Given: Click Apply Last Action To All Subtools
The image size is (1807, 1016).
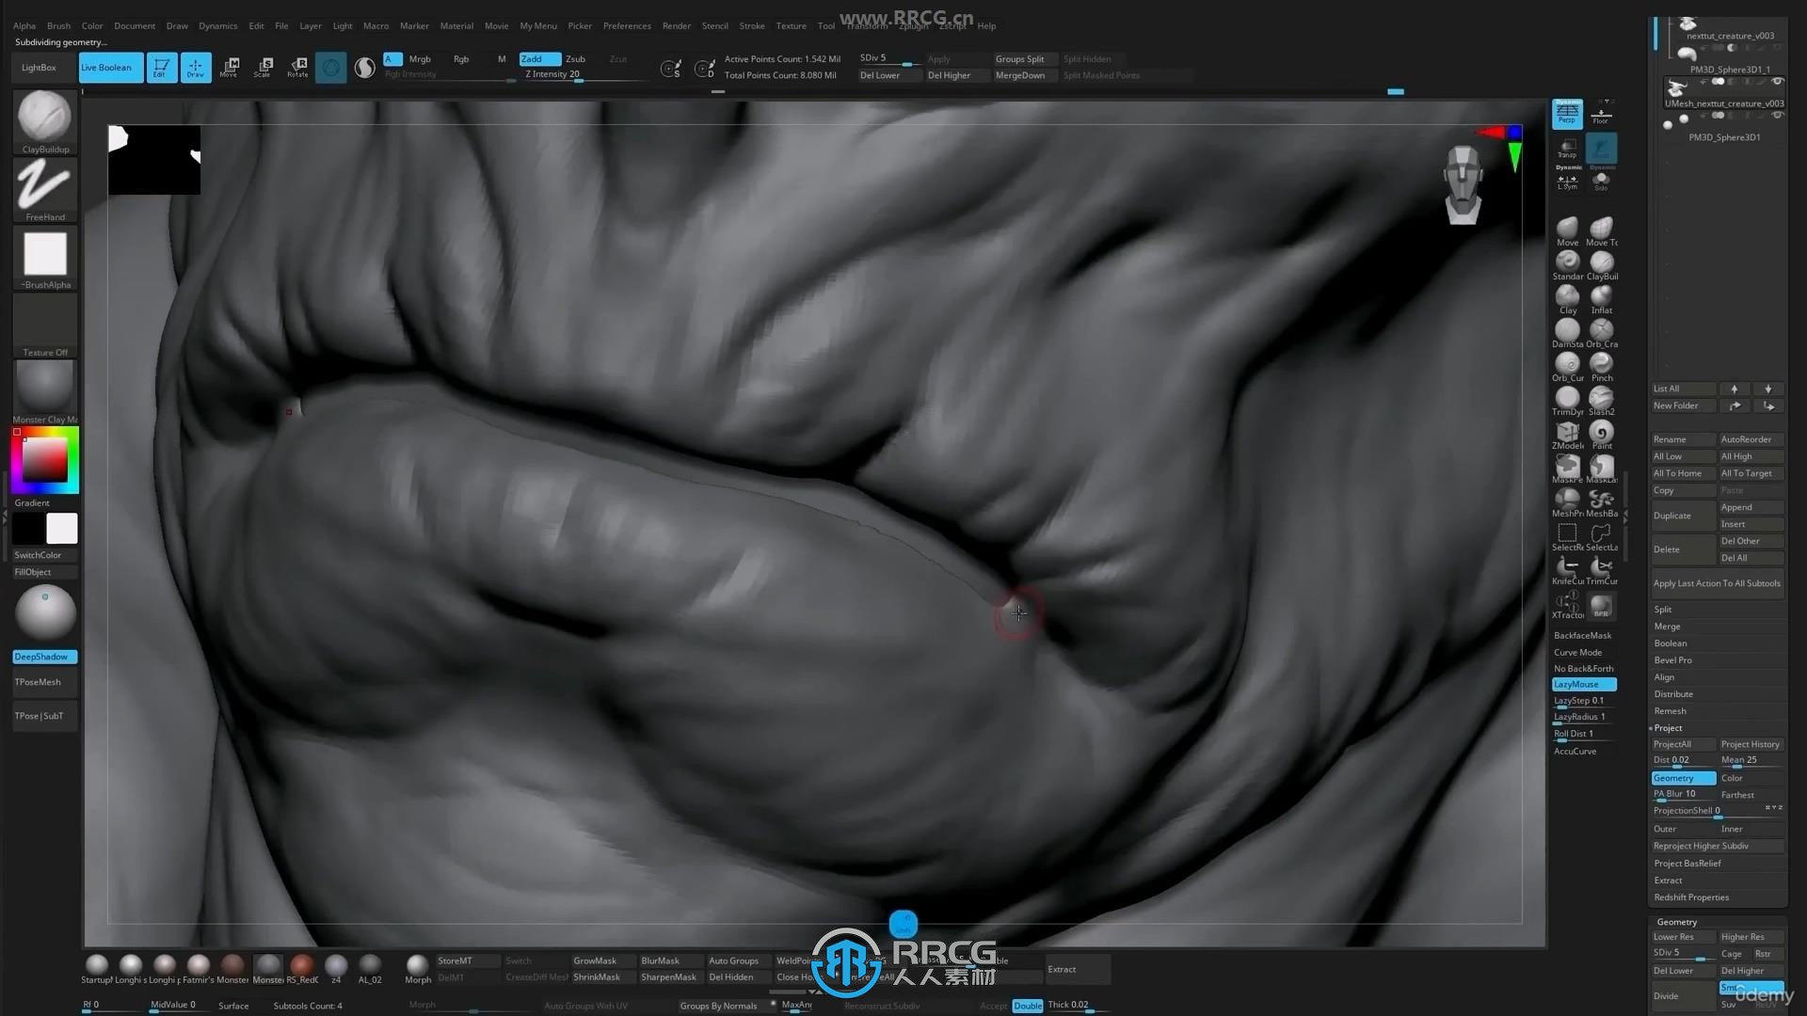Looking at the screenshot, I should point(1716,582).
